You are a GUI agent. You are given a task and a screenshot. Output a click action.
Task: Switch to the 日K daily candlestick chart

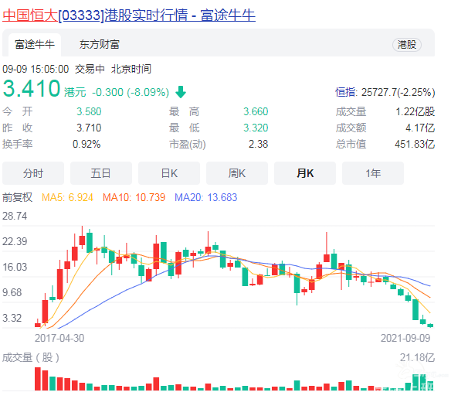(x=169, y=173)
